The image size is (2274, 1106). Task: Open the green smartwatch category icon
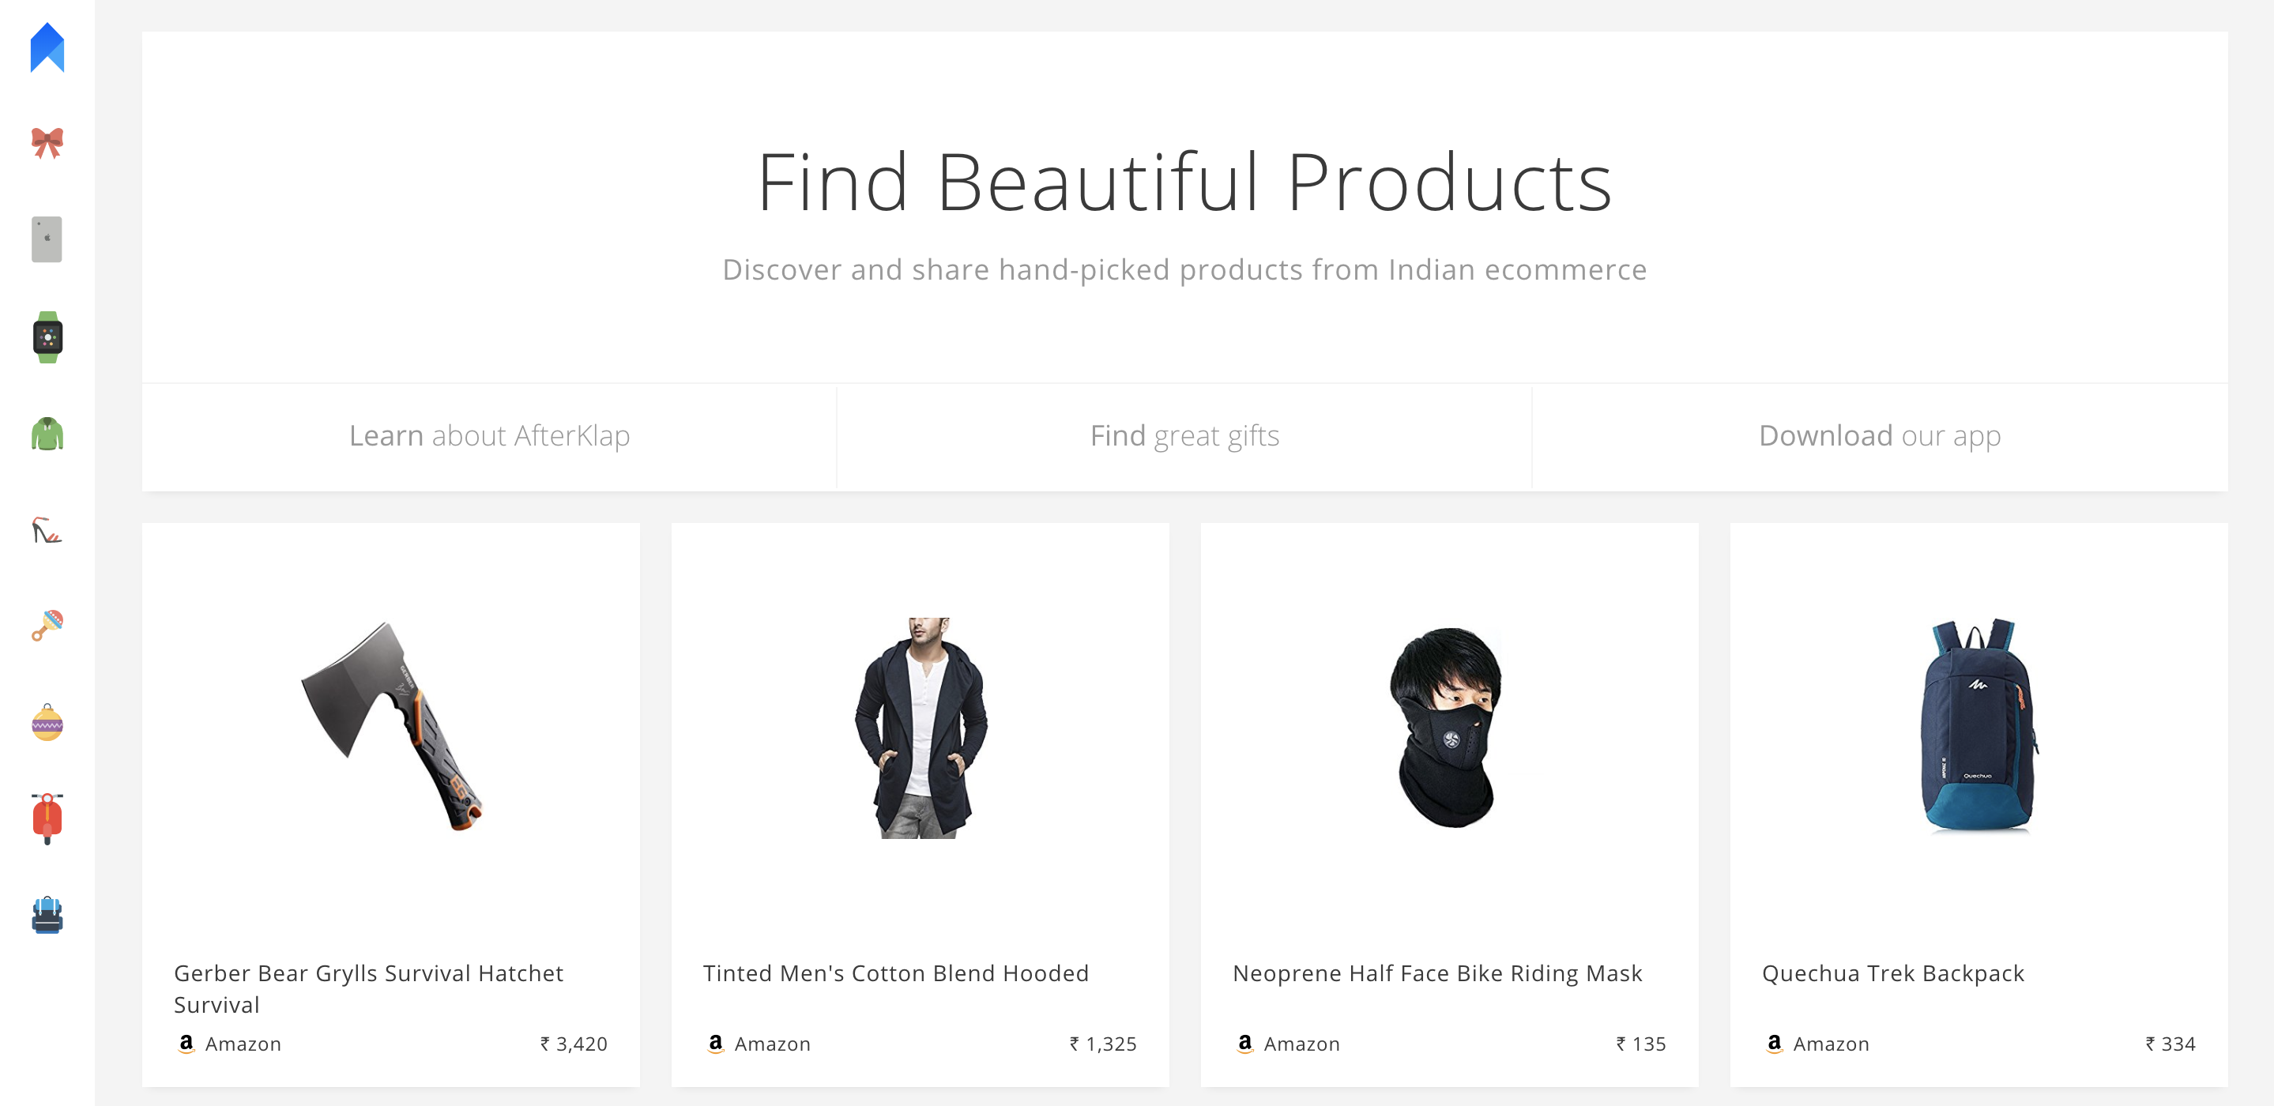coord(47,337)
